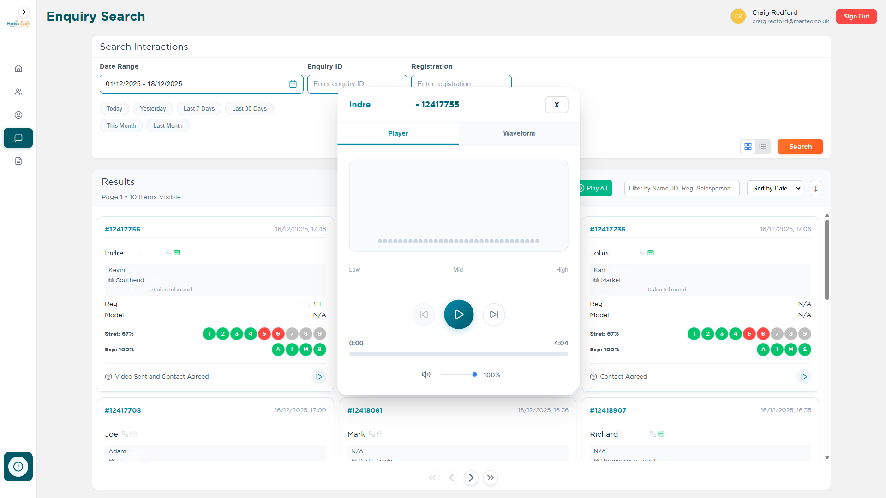Screen dimensions: 886x498
Task: Switch to grid view layout
Action: coord(748,147)
